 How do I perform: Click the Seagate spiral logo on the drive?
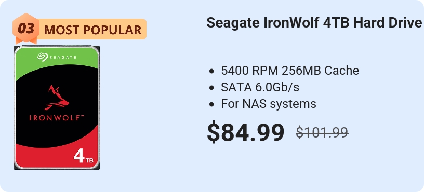(43, 57)
